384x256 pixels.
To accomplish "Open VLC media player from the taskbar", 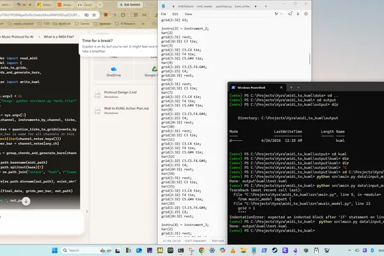I will click(233, 250).
